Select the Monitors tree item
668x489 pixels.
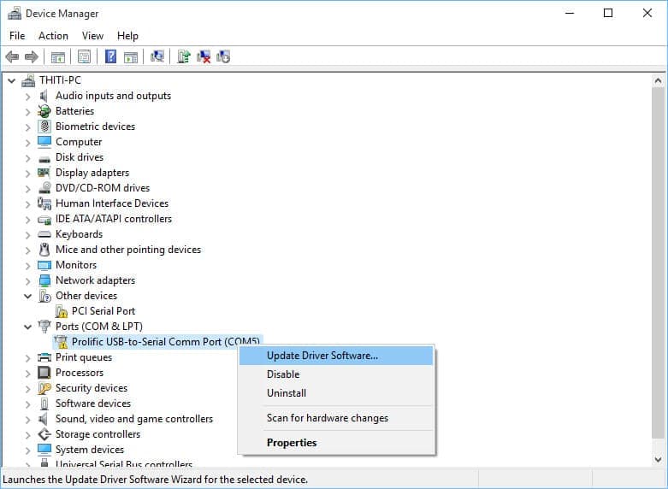coord(76,265)
